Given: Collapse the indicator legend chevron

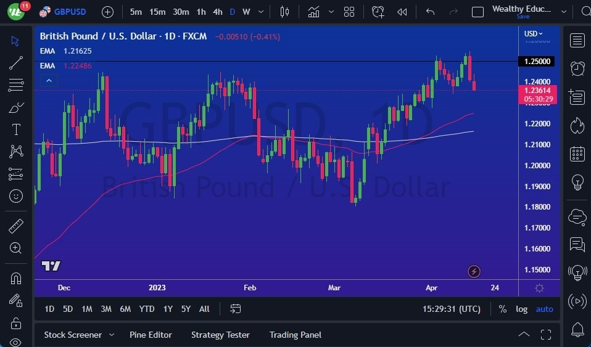Looking at the screenshot, I should [49, 81].
